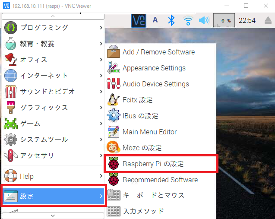Click the VNC Viewer title bar logo
The image size is (275, 219).
tap(6, 6)
